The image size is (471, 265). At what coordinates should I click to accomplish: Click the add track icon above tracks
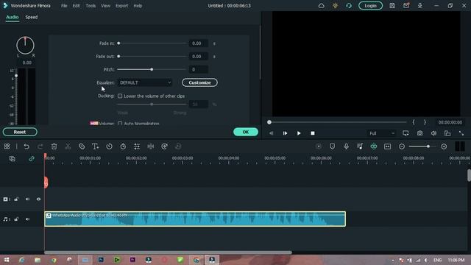tap(13, 159)
